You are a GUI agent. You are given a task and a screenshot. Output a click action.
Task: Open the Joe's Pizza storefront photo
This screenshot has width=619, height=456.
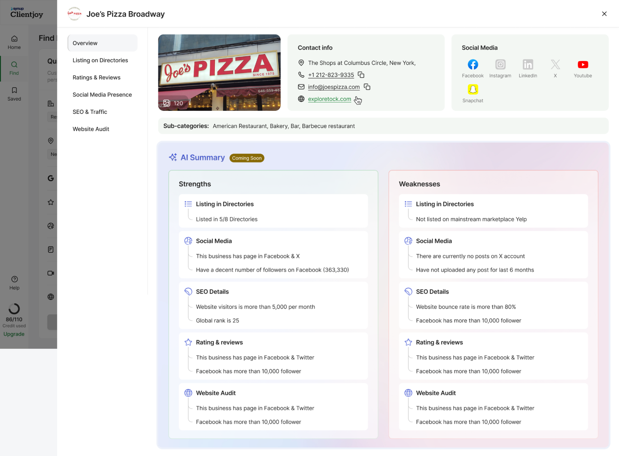click(219, 72)
